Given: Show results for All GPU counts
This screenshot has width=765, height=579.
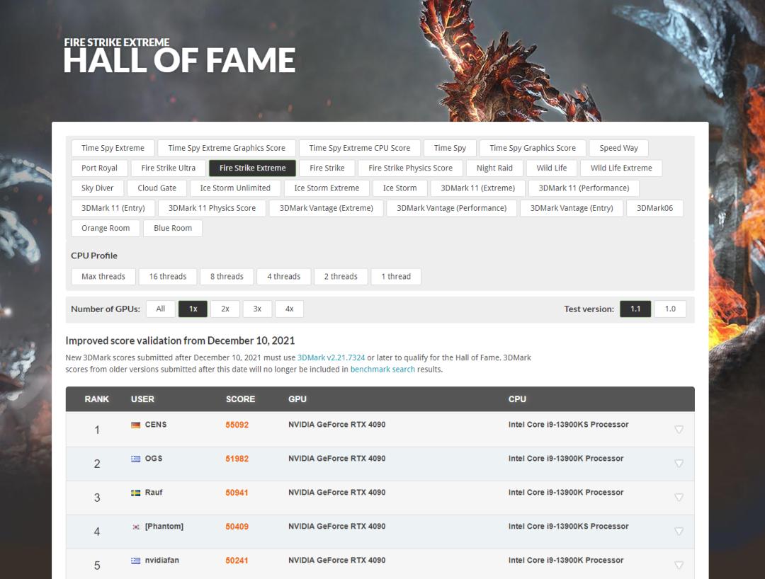Looking at the screenshot, I should [161, 309].
